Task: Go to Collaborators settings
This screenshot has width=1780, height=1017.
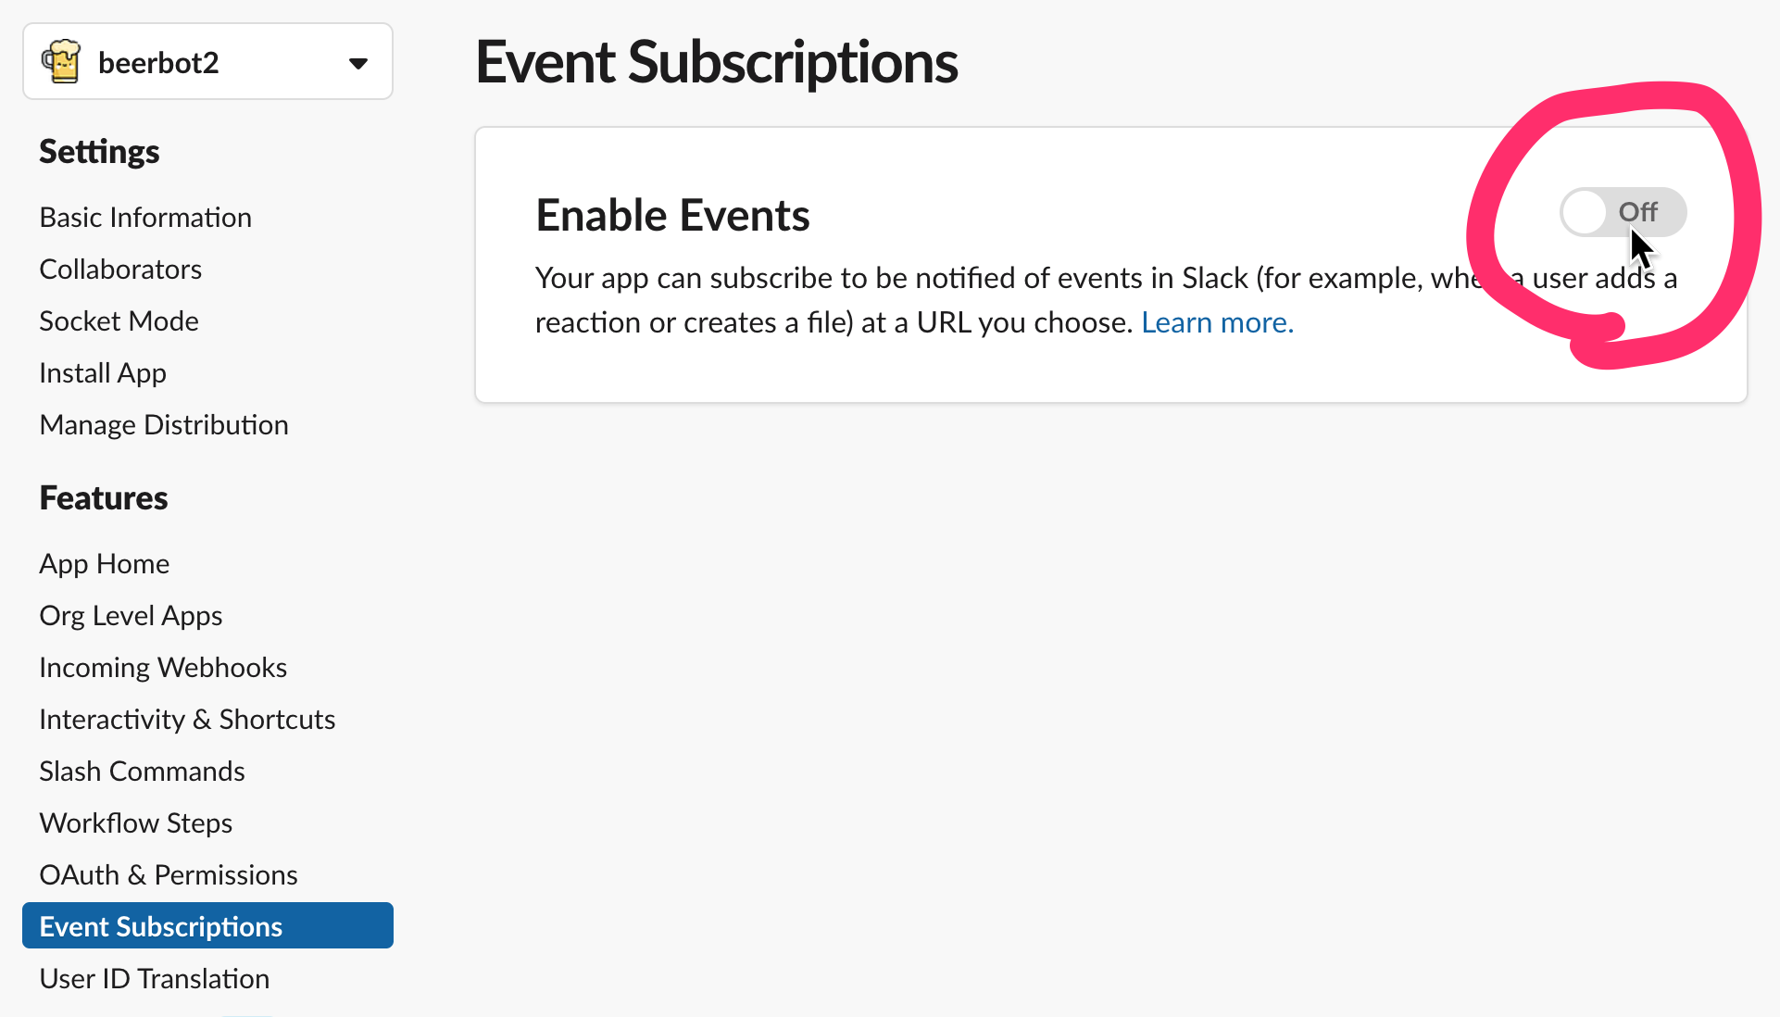Action: pyautogui.click(x=120, y=269)
